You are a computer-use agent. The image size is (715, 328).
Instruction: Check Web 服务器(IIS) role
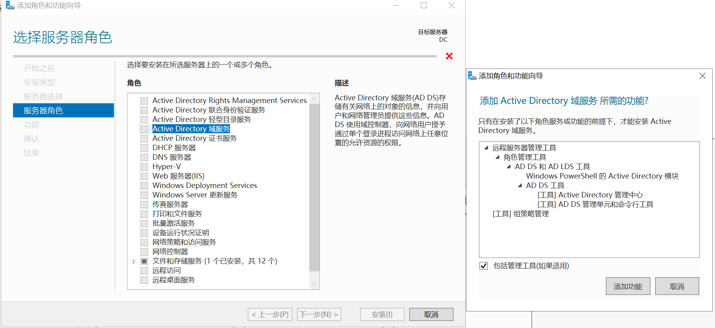(144, 176)
